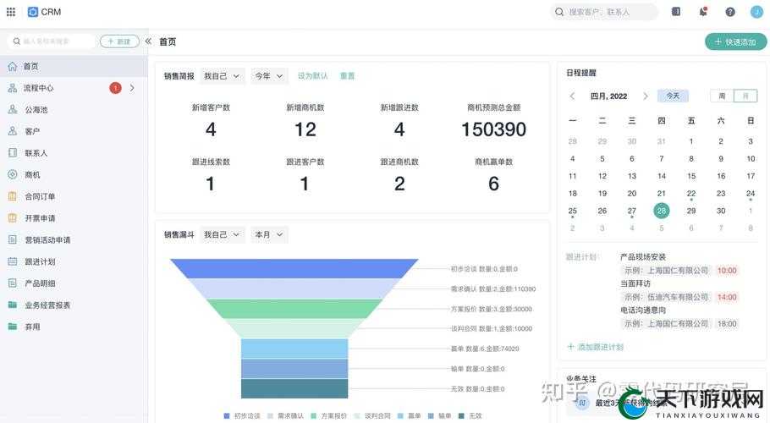Click the 公海池 sidebar icon
The image size is (770, 423).
point(13,109)
